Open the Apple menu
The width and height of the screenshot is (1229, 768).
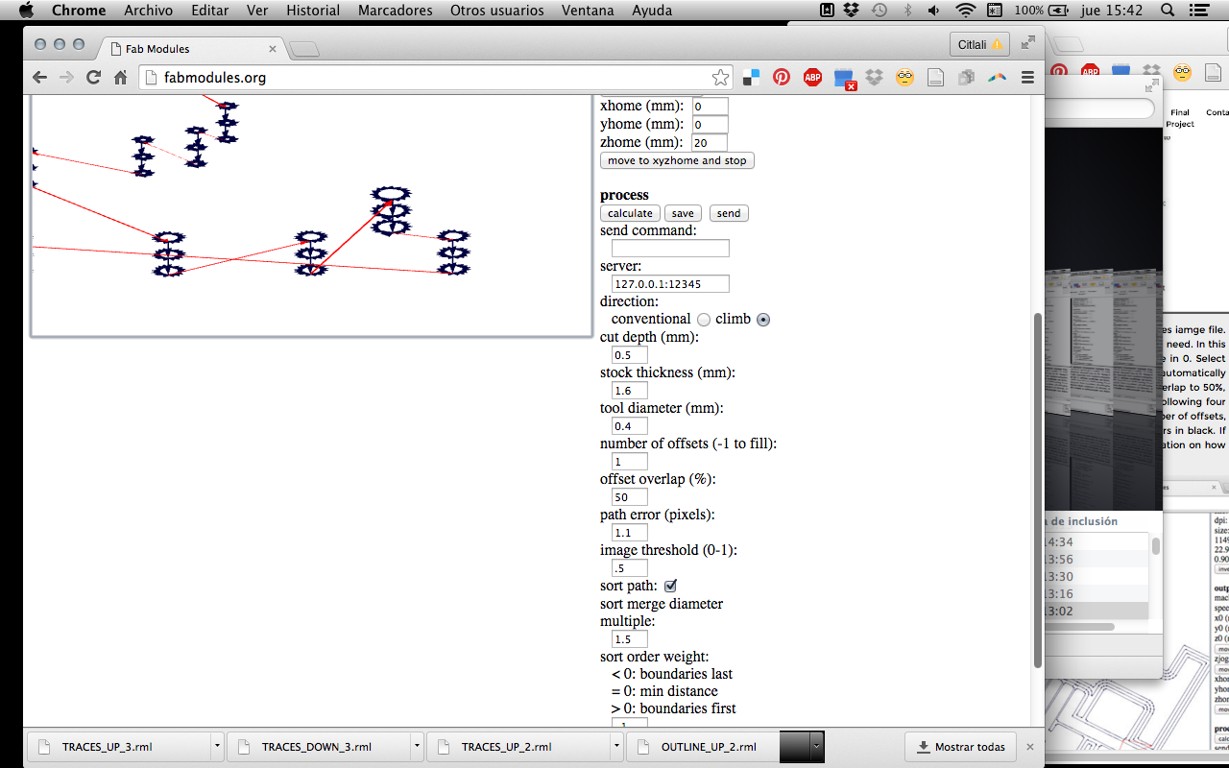26,11
